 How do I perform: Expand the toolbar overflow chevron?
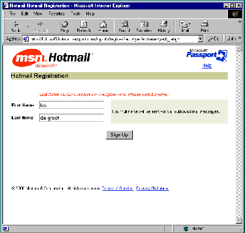tap(239, 21)
